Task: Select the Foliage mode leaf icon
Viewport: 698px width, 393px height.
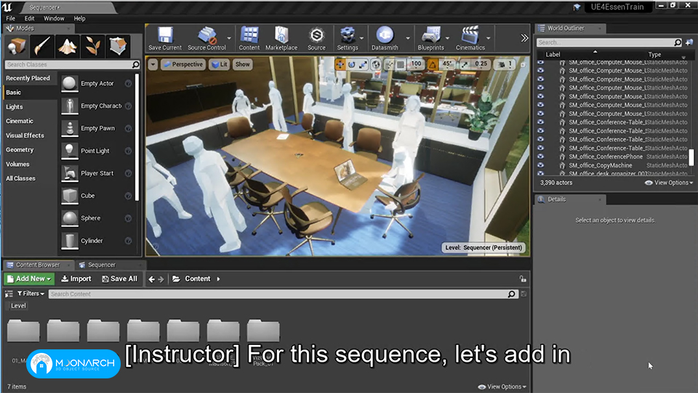Action: click(x=92, y=47)
